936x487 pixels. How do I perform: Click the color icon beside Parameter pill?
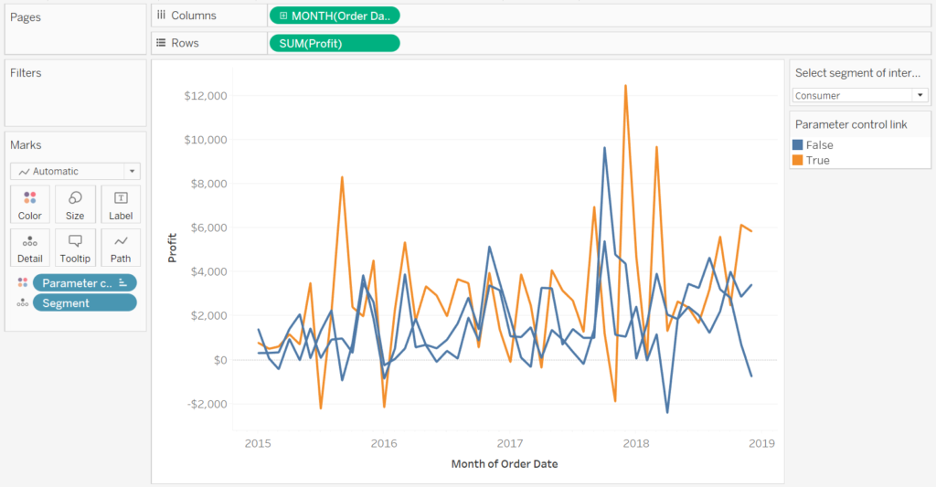tap(23, 283)
